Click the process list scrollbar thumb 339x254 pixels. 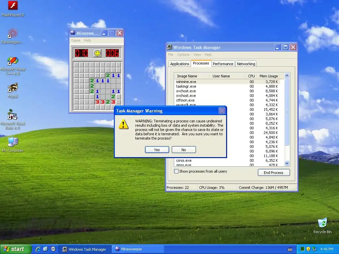point(287,112)
